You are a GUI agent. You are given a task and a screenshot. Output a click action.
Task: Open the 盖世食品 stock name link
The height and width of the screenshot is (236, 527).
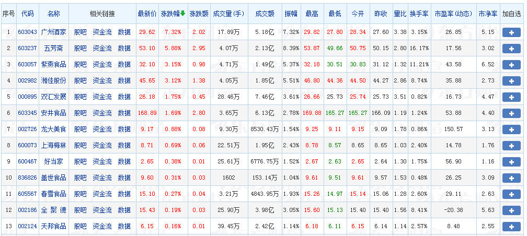pos(53,178)
